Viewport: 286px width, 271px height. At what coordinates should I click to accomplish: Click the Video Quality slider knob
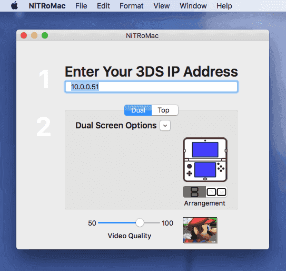pos(140,223)
